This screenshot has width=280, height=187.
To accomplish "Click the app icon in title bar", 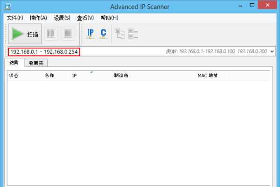I will pos(7,7).
